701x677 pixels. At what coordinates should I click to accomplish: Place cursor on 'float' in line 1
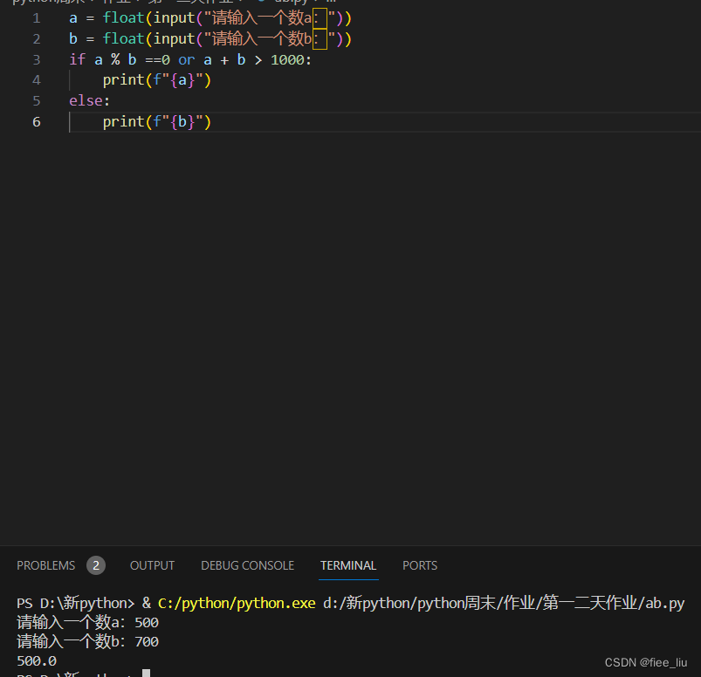coord(123,17)
